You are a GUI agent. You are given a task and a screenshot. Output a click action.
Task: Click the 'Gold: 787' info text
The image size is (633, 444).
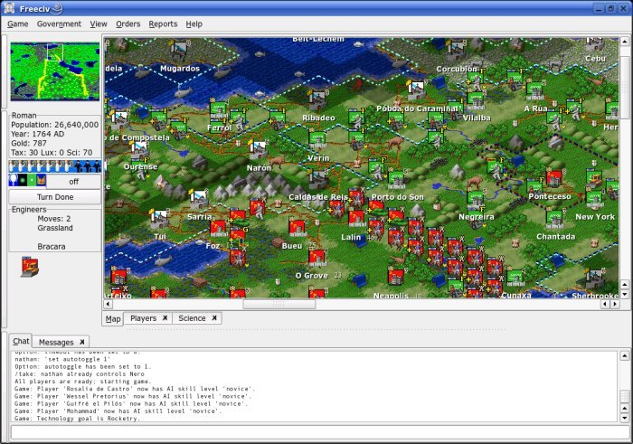(x=29, y=143)
